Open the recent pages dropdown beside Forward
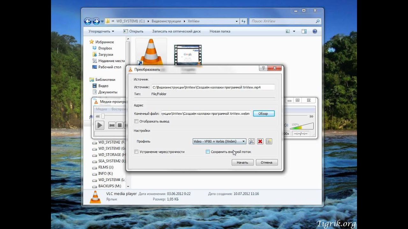Viewport: 408px width, 229px height. (x=102, y=21)
